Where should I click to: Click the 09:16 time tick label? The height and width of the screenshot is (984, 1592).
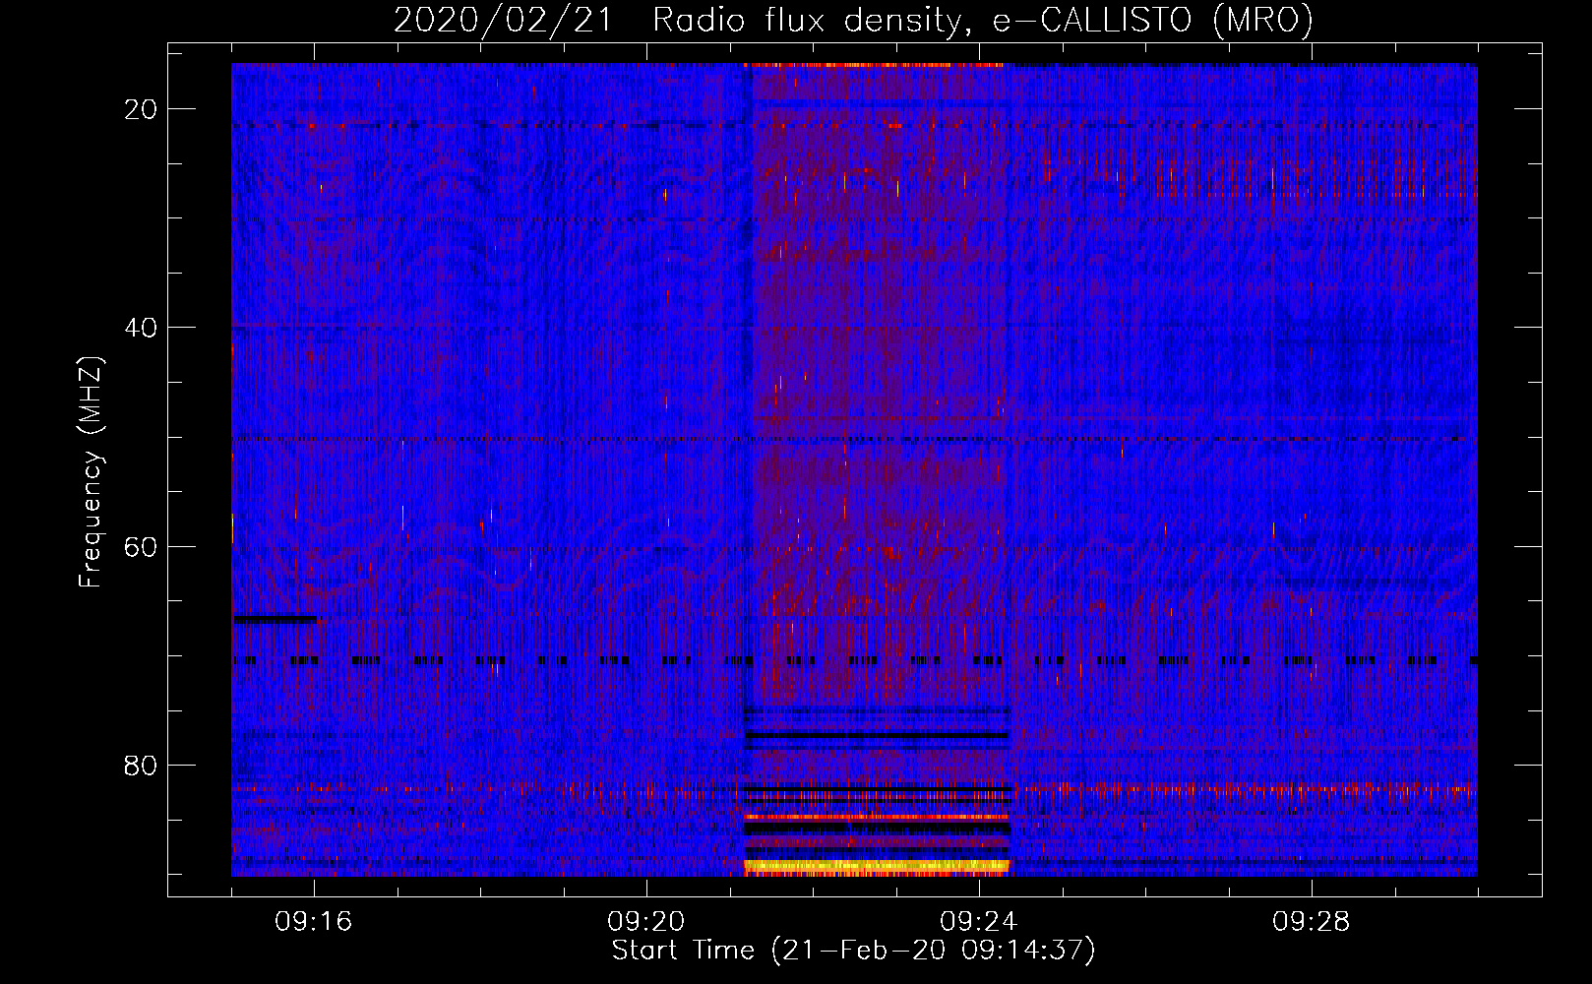[314, 922]
